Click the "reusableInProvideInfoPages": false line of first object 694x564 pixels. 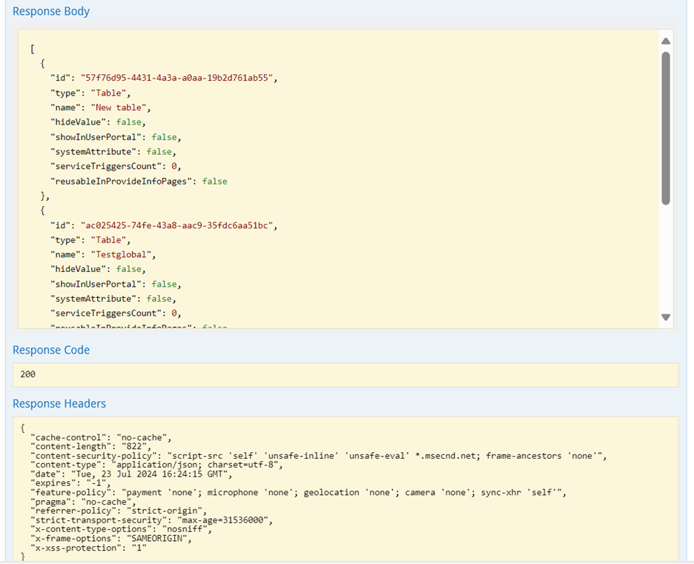139,182
